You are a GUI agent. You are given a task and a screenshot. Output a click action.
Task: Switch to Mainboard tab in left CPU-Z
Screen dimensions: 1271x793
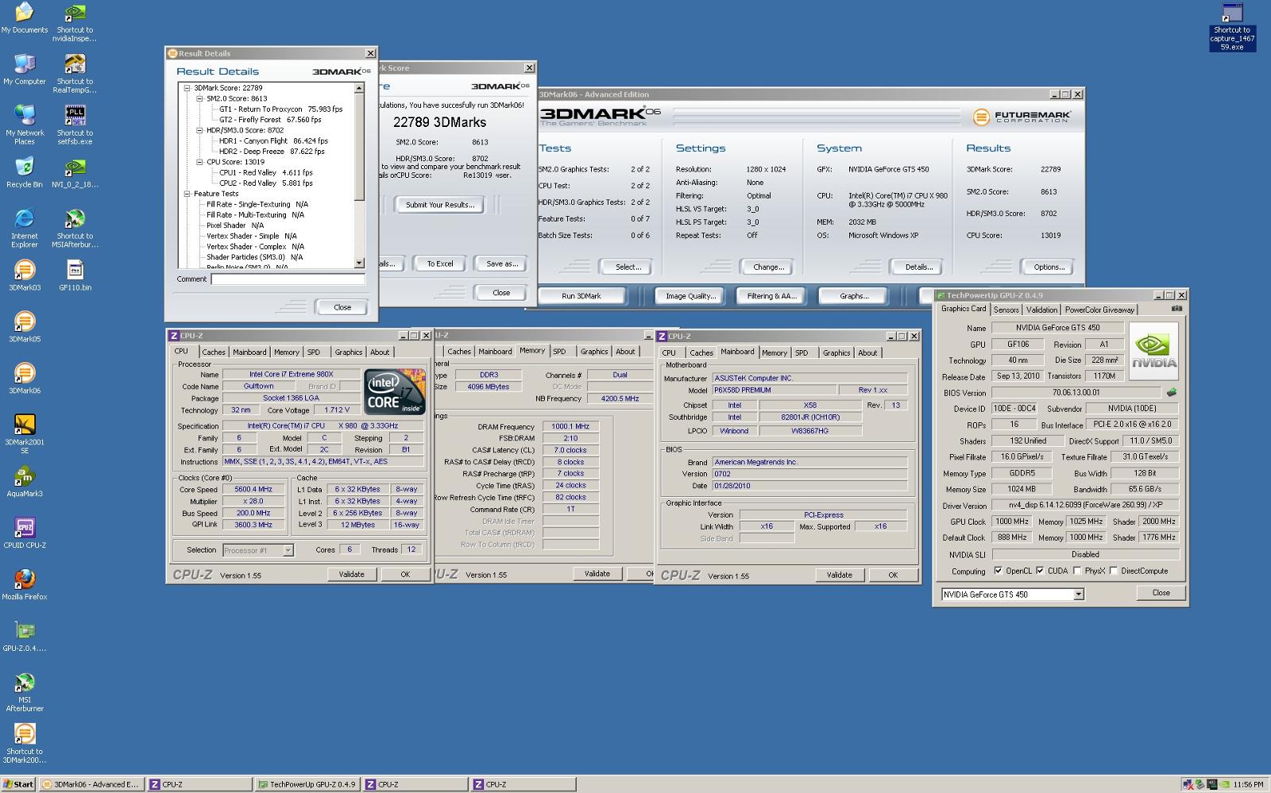pyautogui.click(x=249, y=352)
